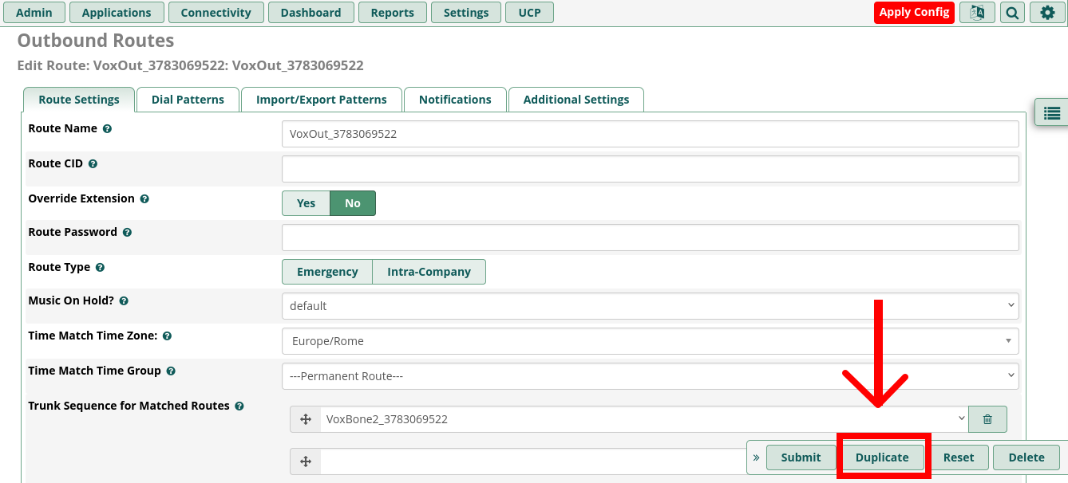Open the Additional Settings tab
Image resolution: width=1068 pixels, height=483 pixels.
coord(576,100)
